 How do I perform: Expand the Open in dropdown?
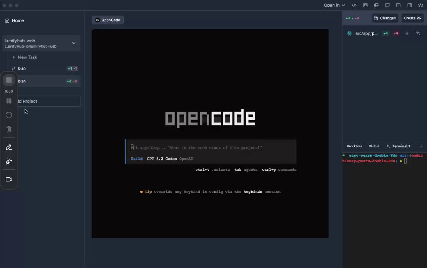(x=334, y=5)
